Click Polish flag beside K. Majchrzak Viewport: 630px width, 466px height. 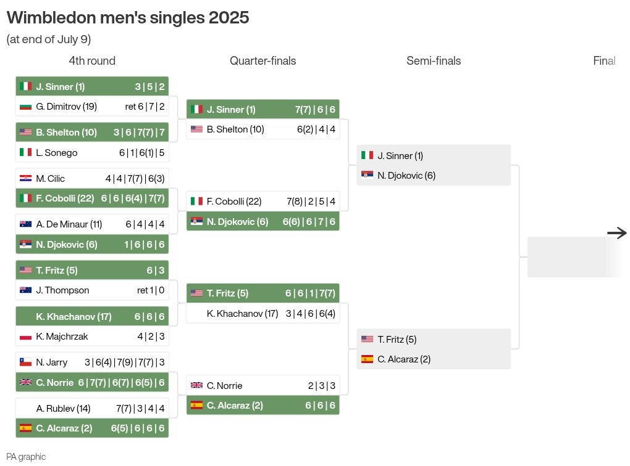tap(26, 337)
